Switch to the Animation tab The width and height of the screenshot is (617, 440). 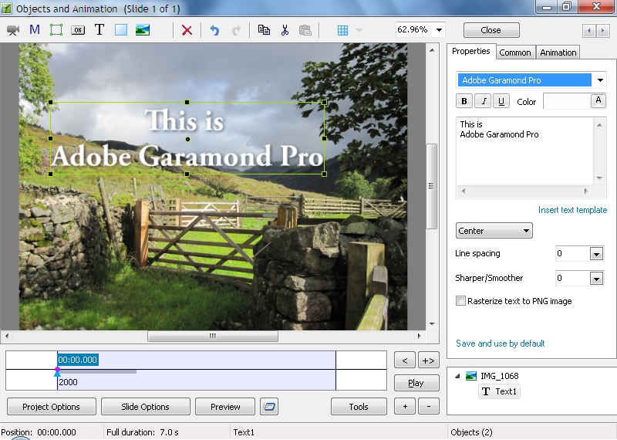[x=558, y=52]
